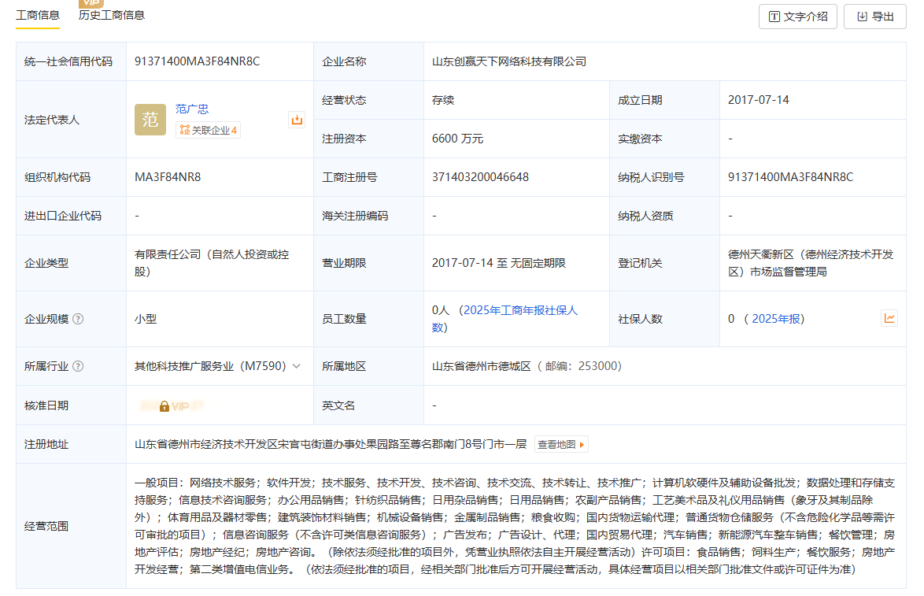This screenshot has height=596, width=924.
Task: Select company type 有限责任公司 text
Action: pyautogui.click(x=212, y=263)
